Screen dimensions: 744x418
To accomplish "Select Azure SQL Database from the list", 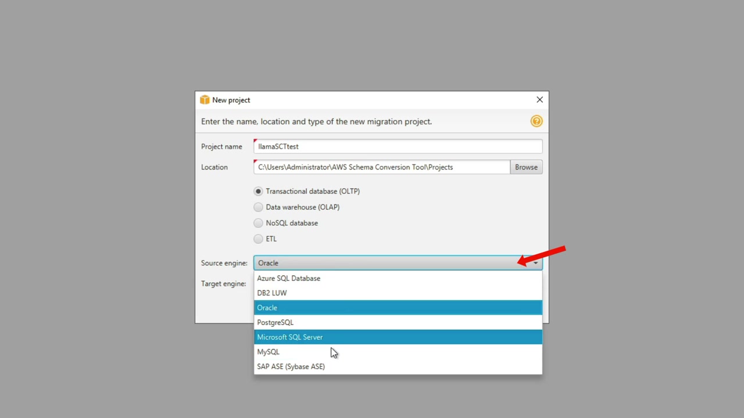I will click(x=398, y=278).
